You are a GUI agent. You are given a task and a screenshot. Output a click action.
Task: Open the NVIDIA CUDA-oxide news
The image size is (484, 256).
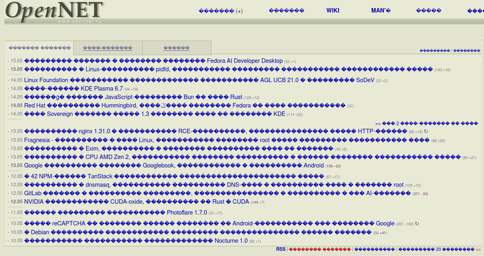point(137,202)
